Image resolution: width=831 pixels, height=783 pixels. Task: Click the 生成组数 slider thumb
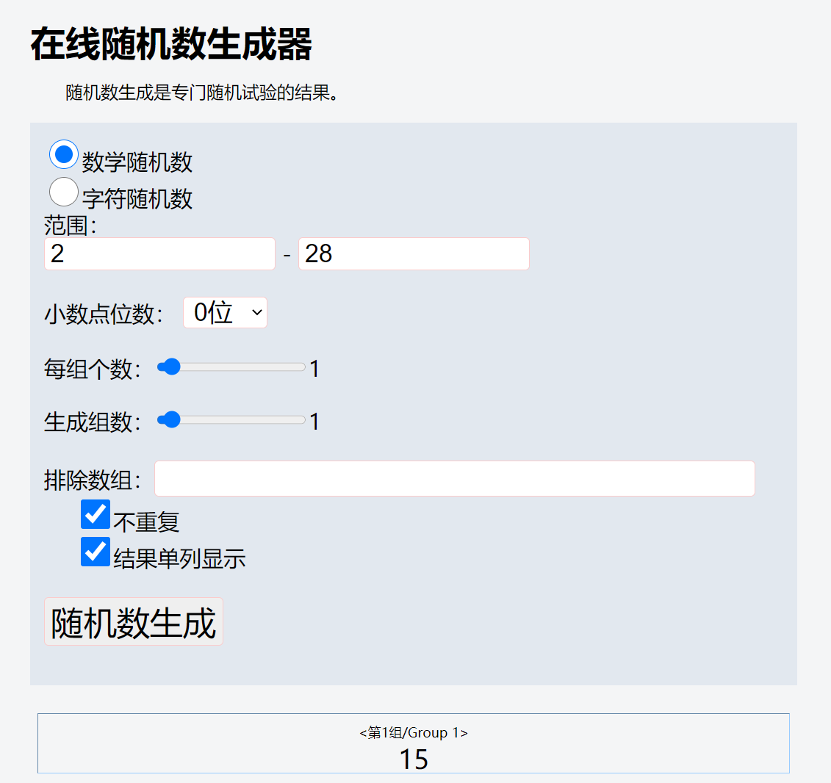coord(170,420)
